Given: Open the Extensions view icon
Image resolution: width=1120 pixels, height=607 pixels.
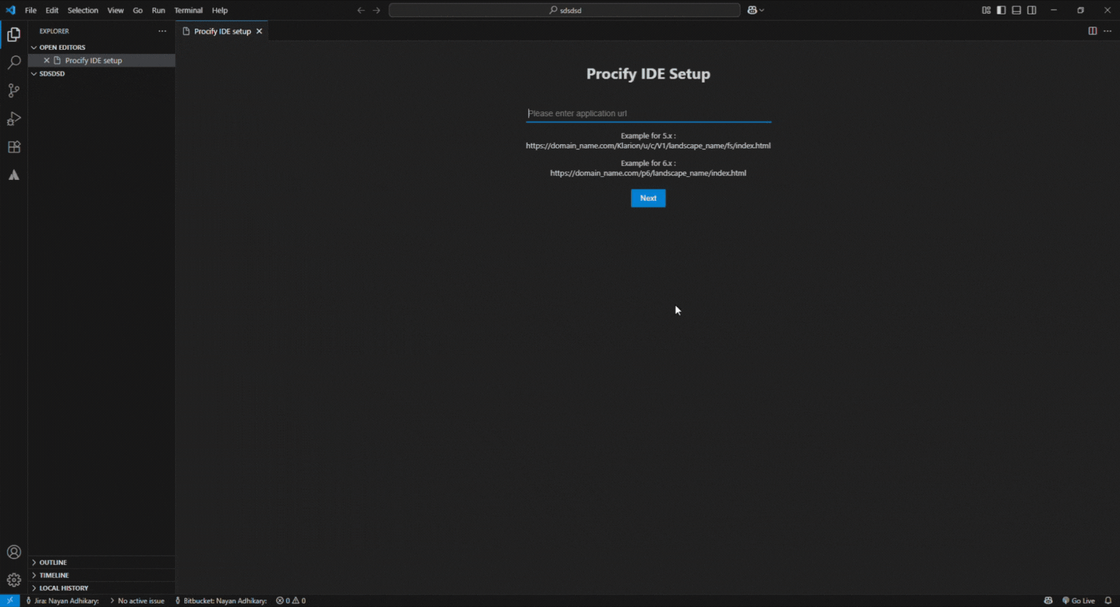Looking at the screenshot, I should click(x=14, y=147).
